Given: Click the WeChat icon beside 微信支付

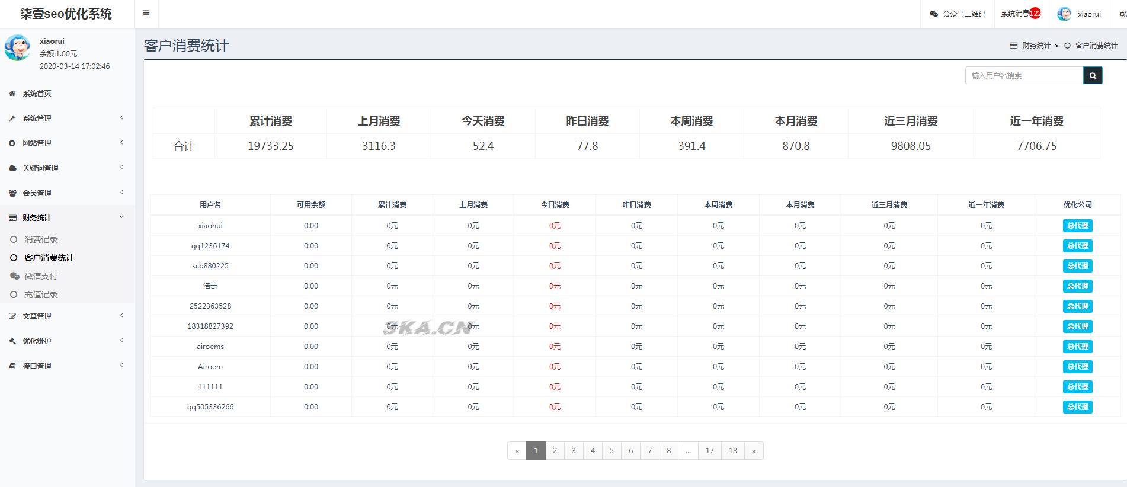Looking at the screenshot, I should (x=14, y=276).
